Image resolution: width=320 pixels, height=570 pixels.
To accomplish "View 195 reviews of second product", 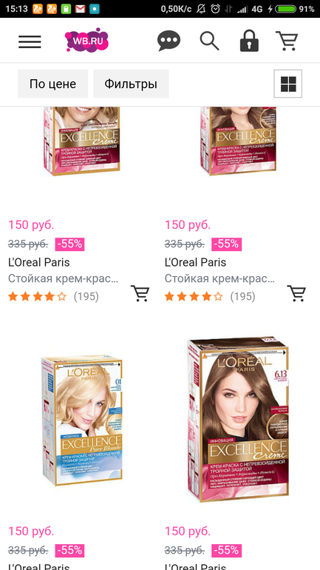I will tap(242, 297).
